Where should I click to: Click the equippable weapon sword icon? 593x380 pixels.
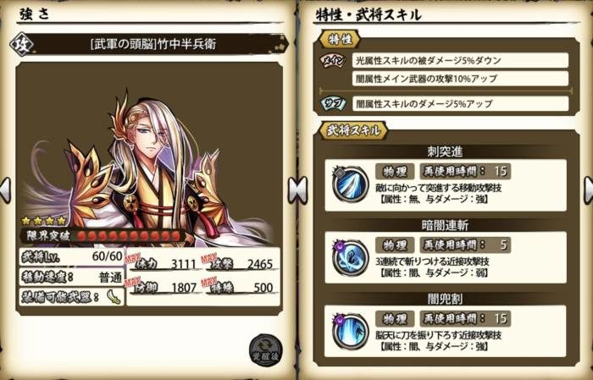pyautogui.click(x=113, y=297)
